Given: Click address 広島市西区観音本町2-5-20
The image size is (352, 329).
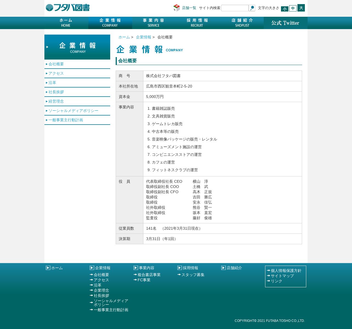Looking at the screenshot, I should (169, 86).
